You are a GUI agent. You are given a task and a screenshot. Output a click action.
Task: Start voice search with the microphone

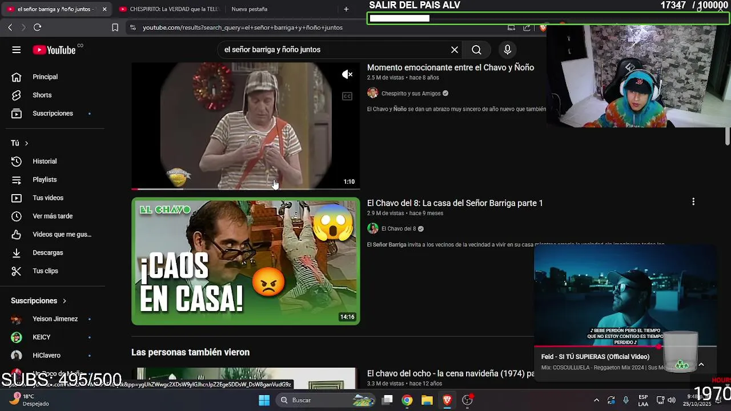pos(507,50)
